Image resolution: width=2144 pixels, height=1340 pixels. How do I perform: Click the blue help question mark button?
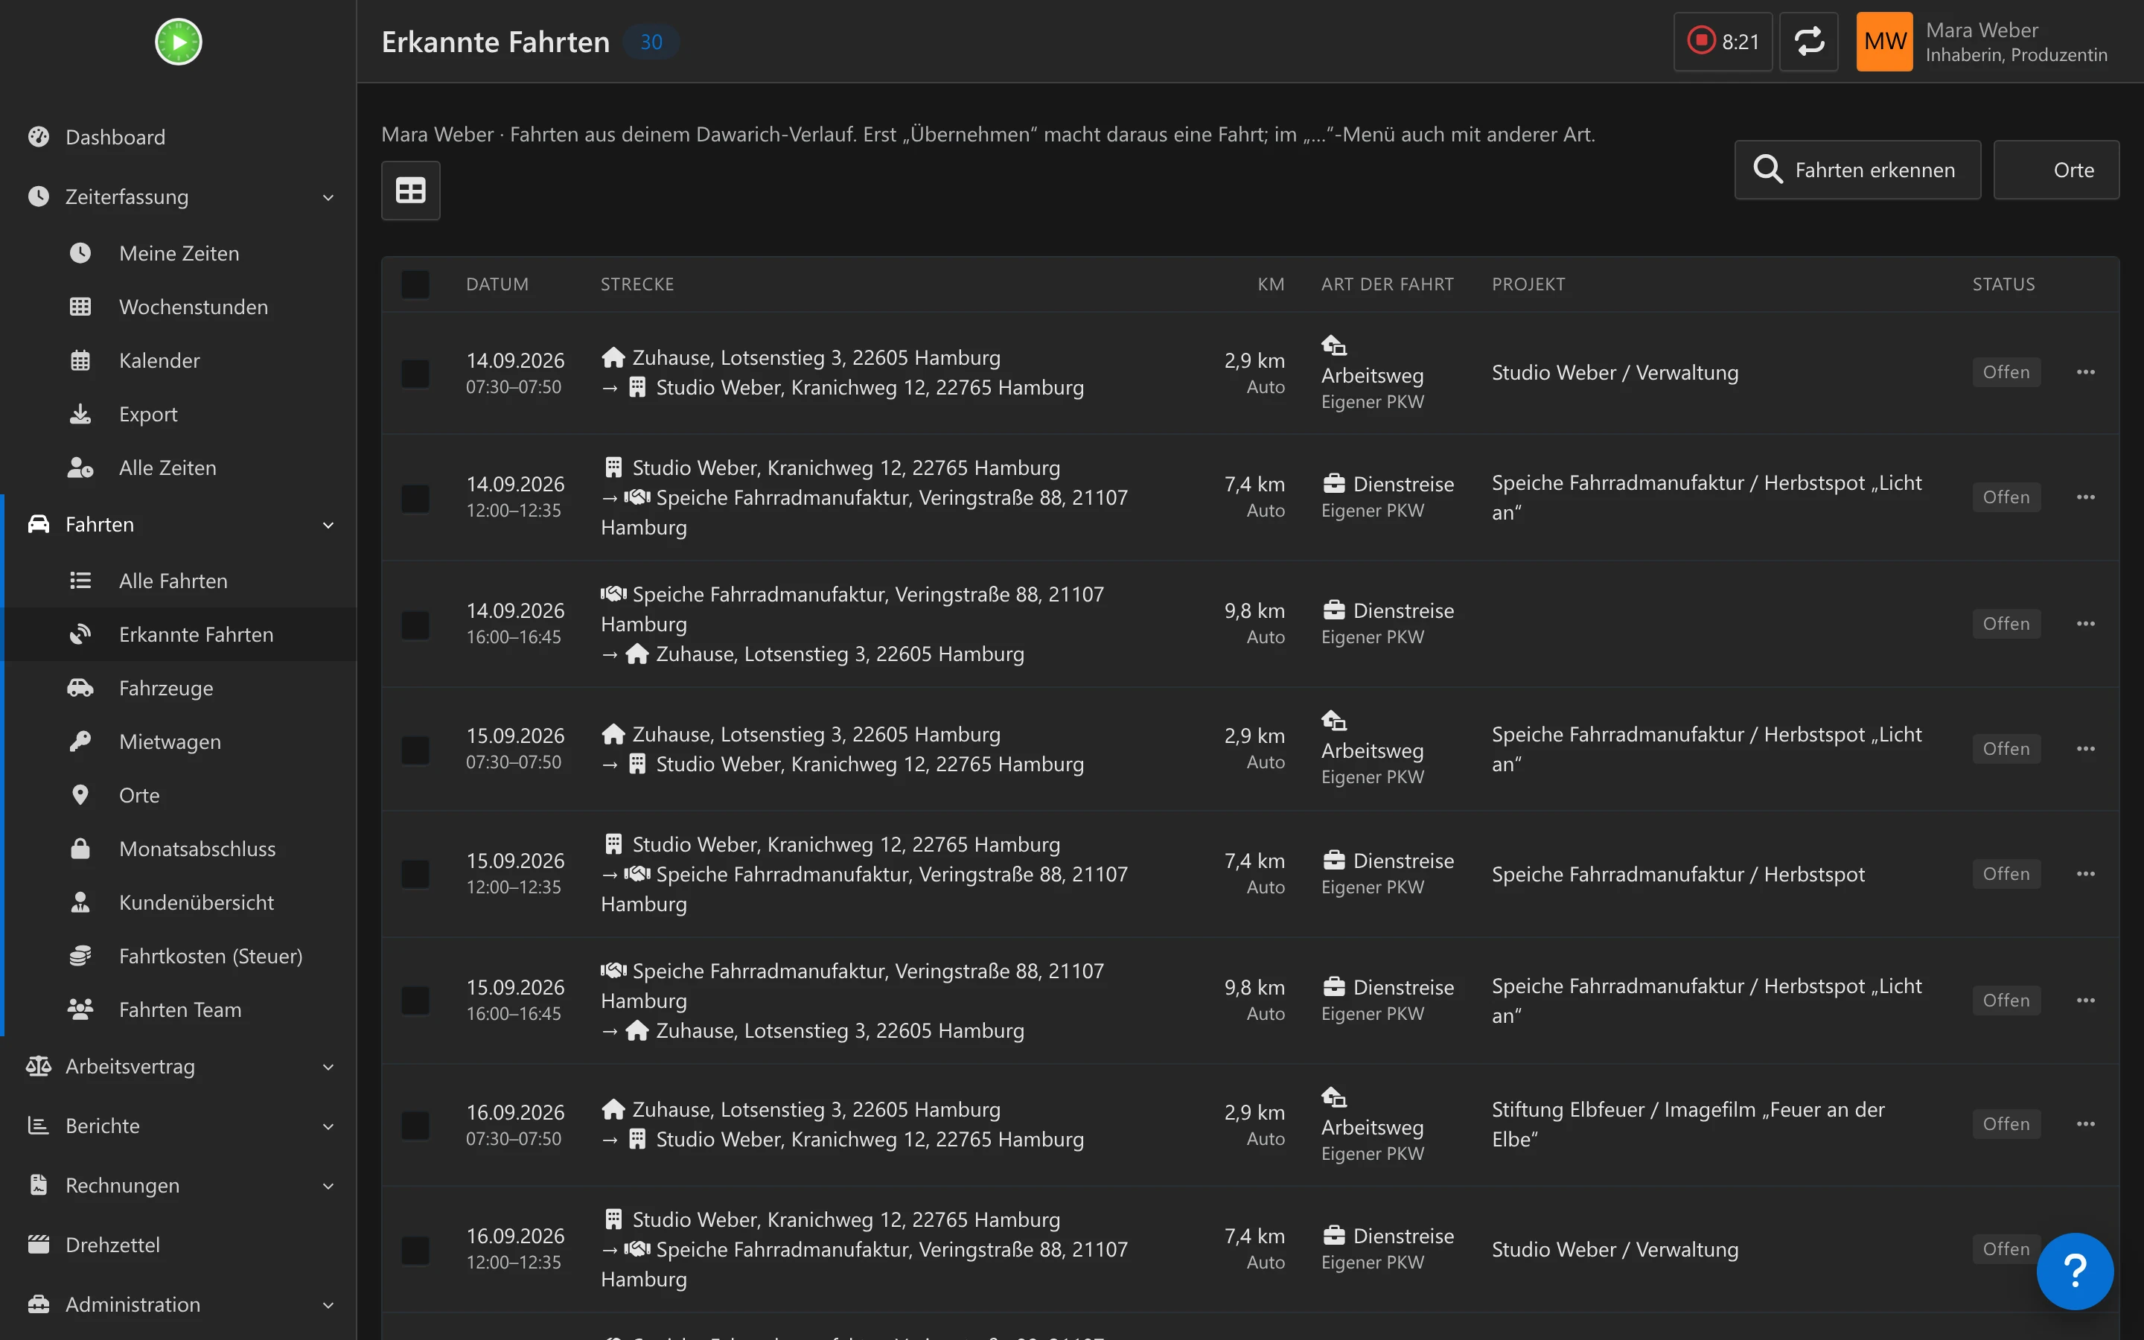pyautogui.click(x=2075, y=1271)
